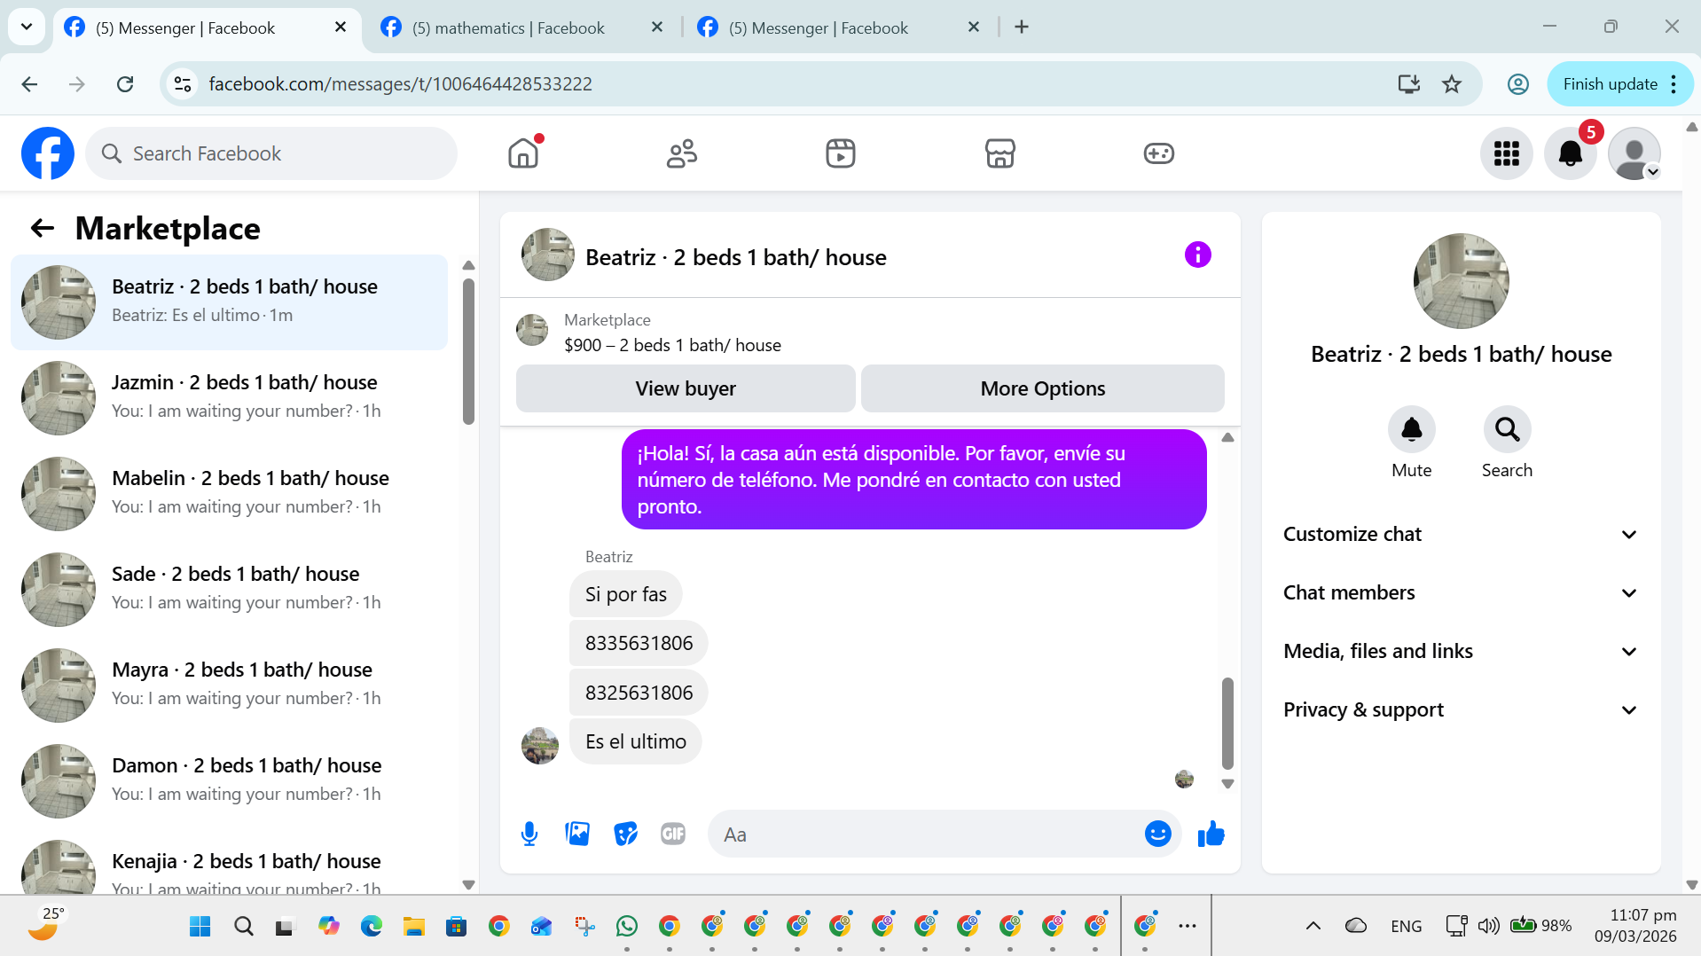1701x956 pixels.
Task: Open Sade conversation in list
Action: pyautogui.click(x=229, y=590)
